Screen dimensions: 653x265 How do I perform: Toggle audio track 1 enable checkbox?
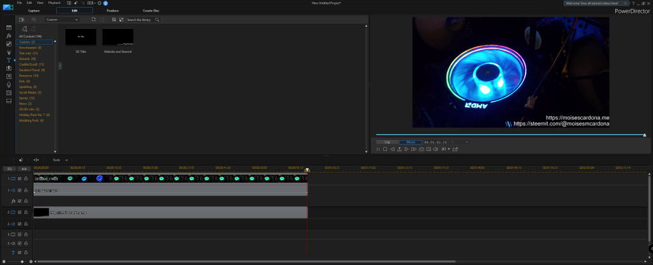point(20,190)
